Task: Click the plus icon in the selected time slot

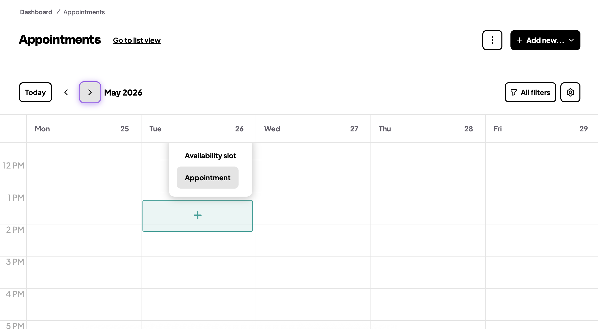Action: tap(198, 215)
